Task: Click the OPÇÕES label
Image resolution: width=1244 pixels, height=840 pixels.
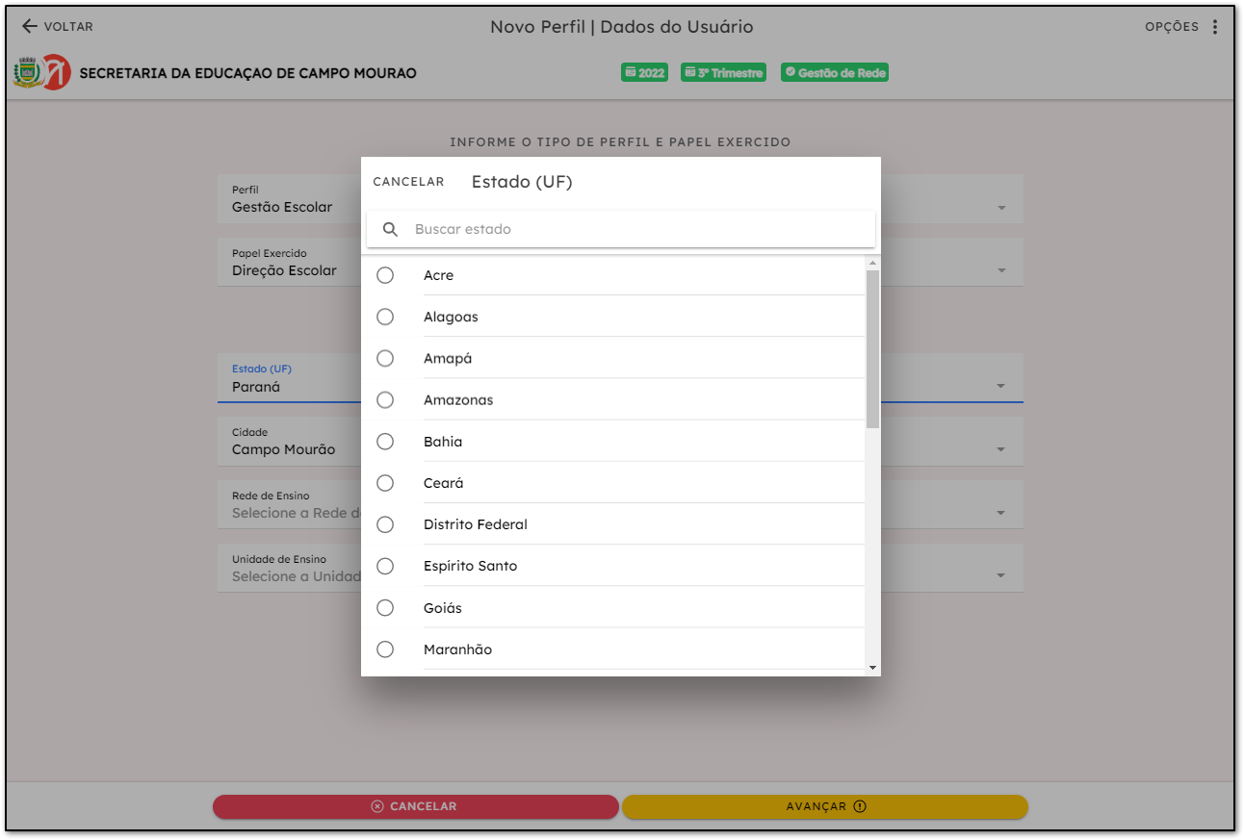Action: click(1172, 27)
